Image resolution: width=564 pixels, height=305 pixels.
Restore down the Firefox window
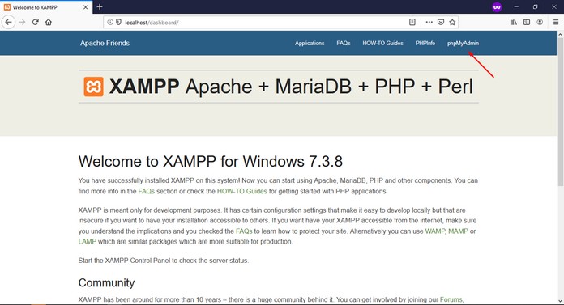[x=535, y=6]
